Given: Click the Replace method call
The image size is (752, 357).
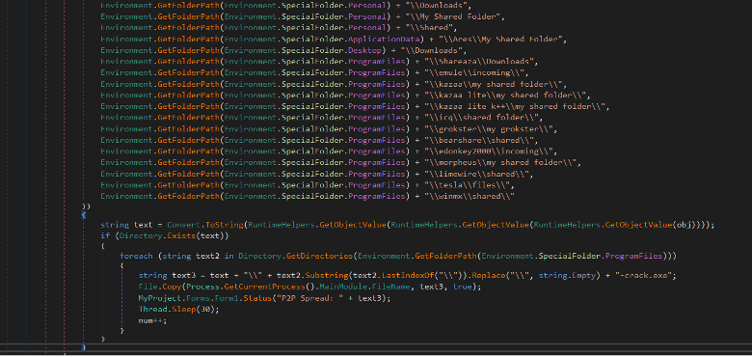Looking at the screenshot, I should pos(490,275).
